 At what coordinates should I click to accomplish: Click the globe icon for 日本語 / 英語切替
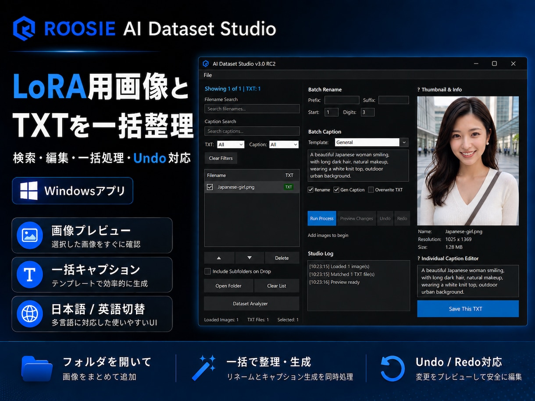[29, 314]
